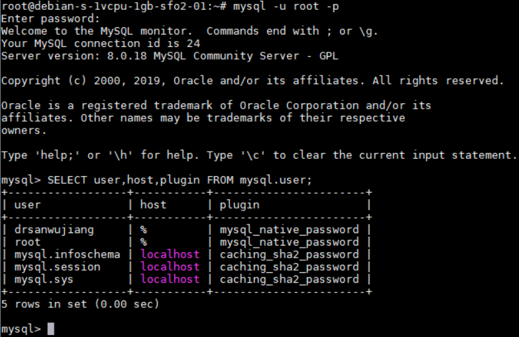Viewport: 519px width, 337px height.
Task: Select the mysql.infoschema user text
Action: [67, 254]
